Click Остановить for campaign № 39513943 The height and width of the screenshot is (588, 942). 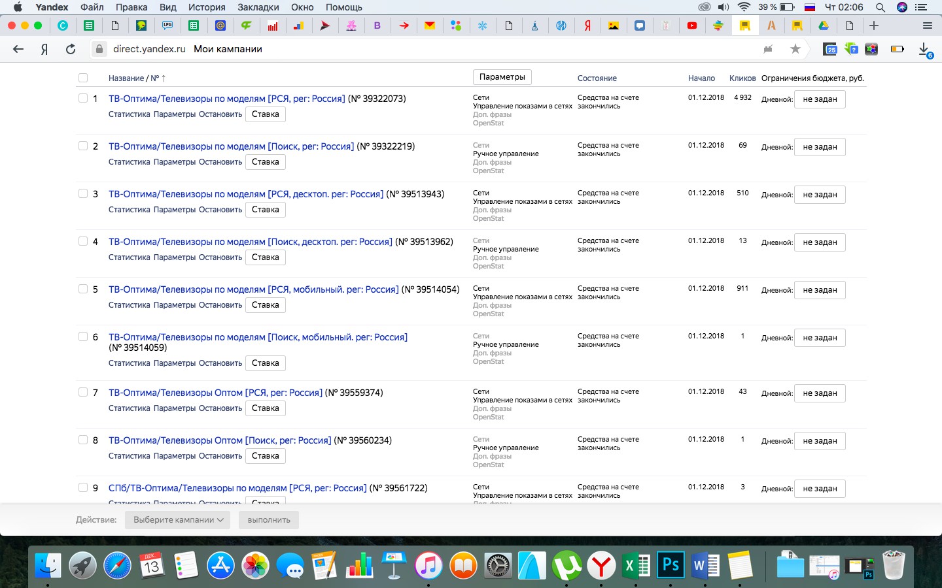(220, 210)
